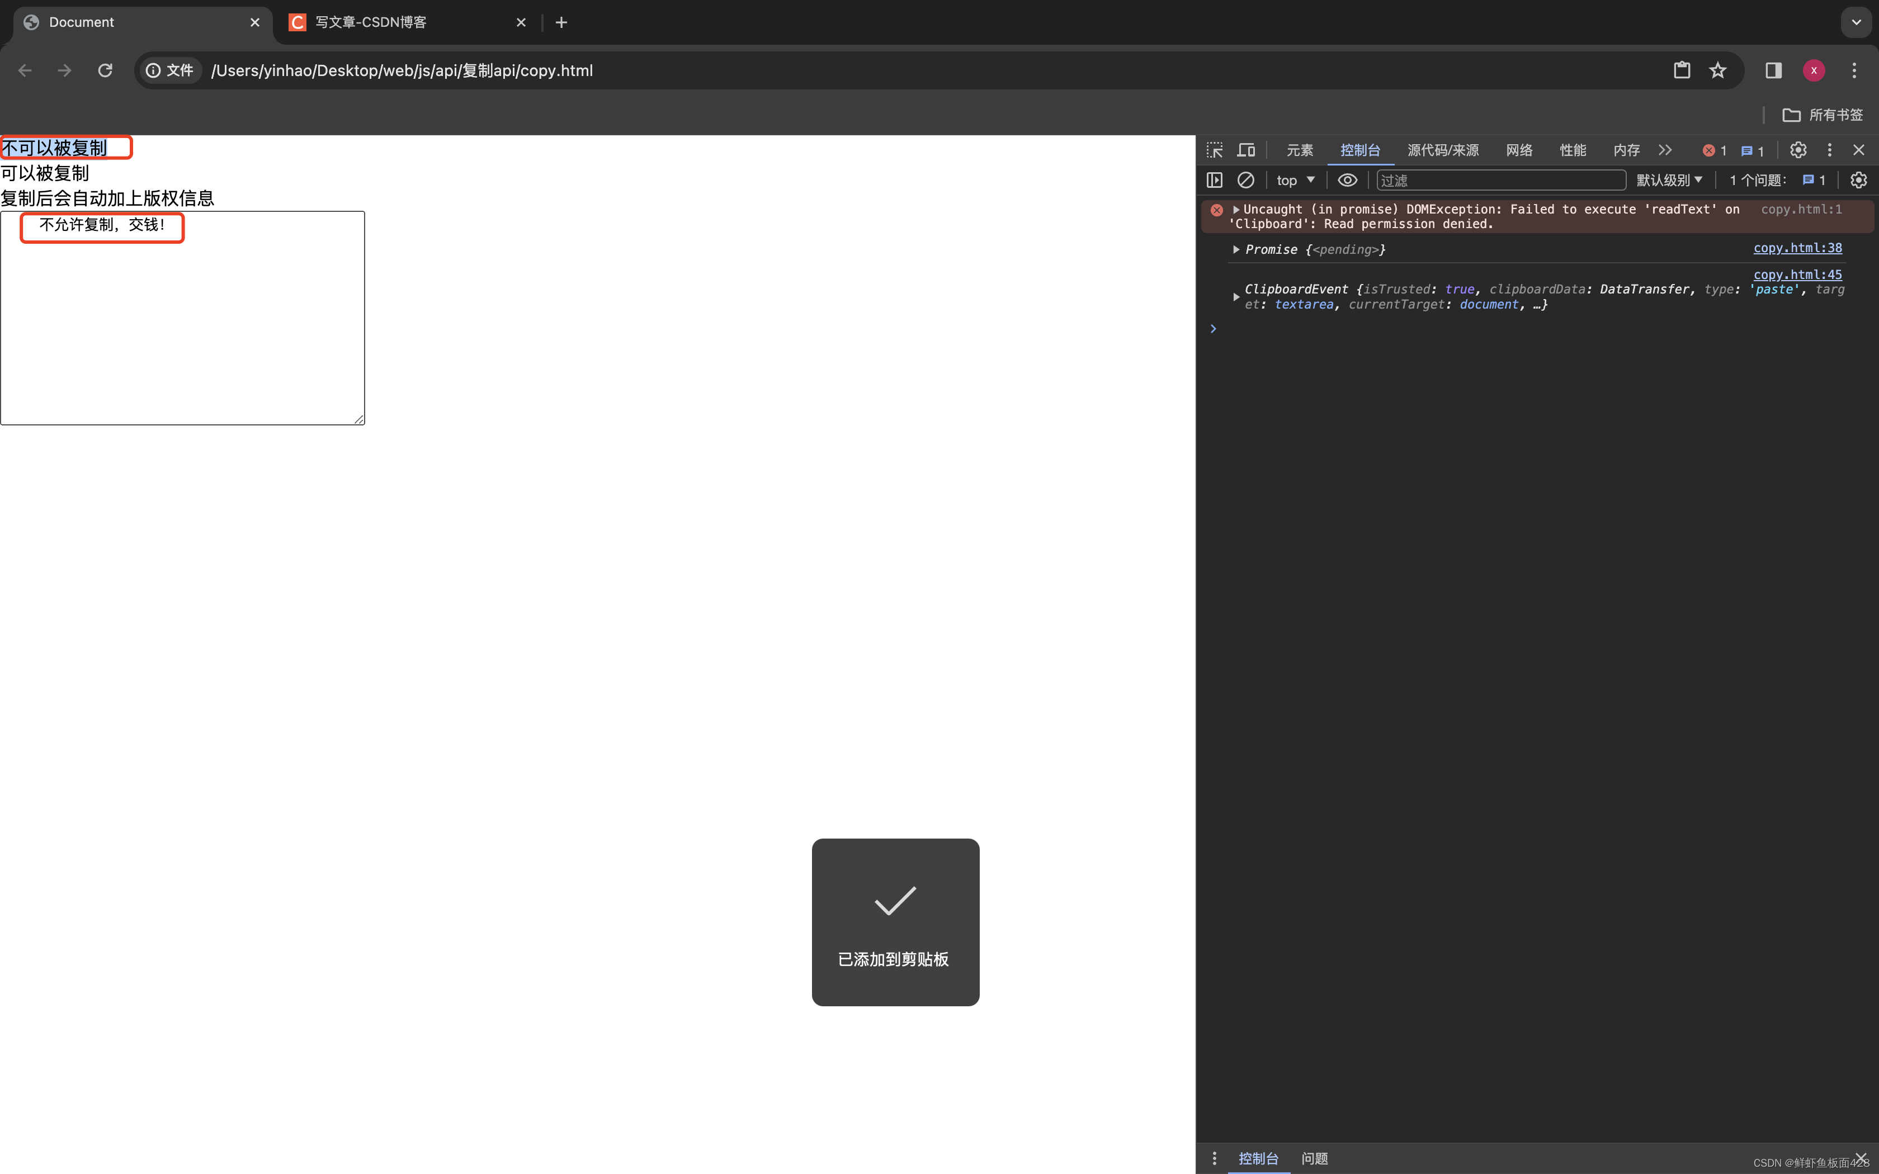Click the Performance panel icon

point(1573,149)
